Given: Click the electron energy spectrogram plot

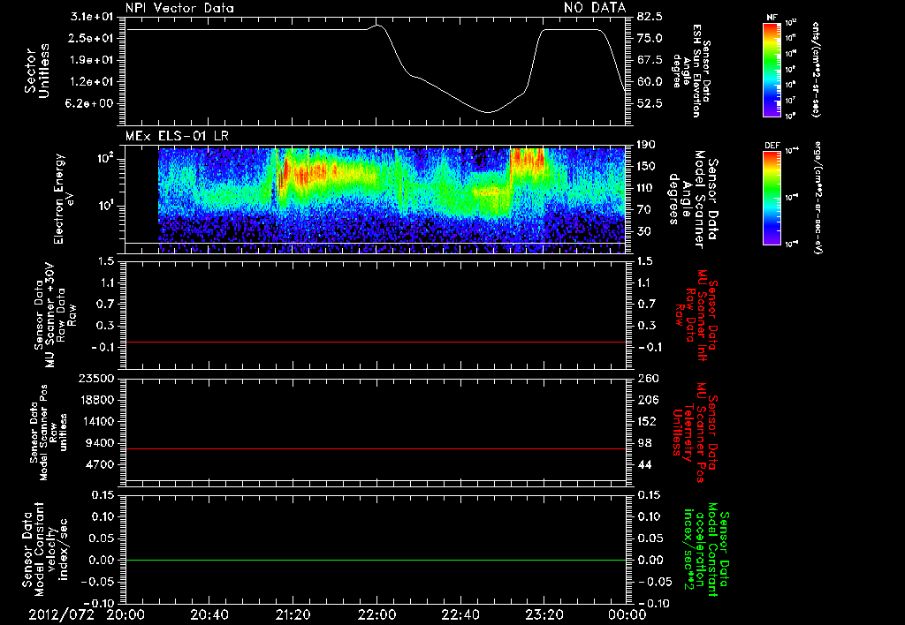Looking at the screenshot, I should [x=392, y=200].
